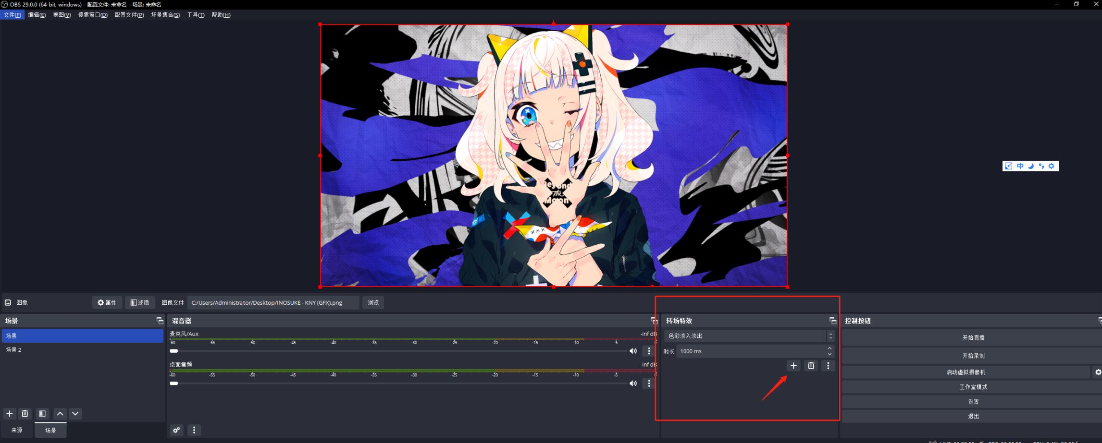Click the anime image in the preview canvas
Viewport: 1102px width, 443px height.
click(554, 156)
